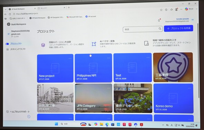Click the address bar showing build.hp.com/projects

[27, 13]
